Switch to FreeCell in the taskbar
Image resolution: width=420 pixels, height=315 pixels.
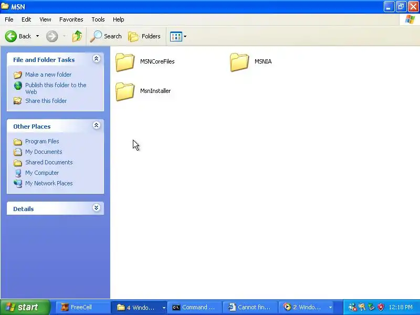[83, 307]
